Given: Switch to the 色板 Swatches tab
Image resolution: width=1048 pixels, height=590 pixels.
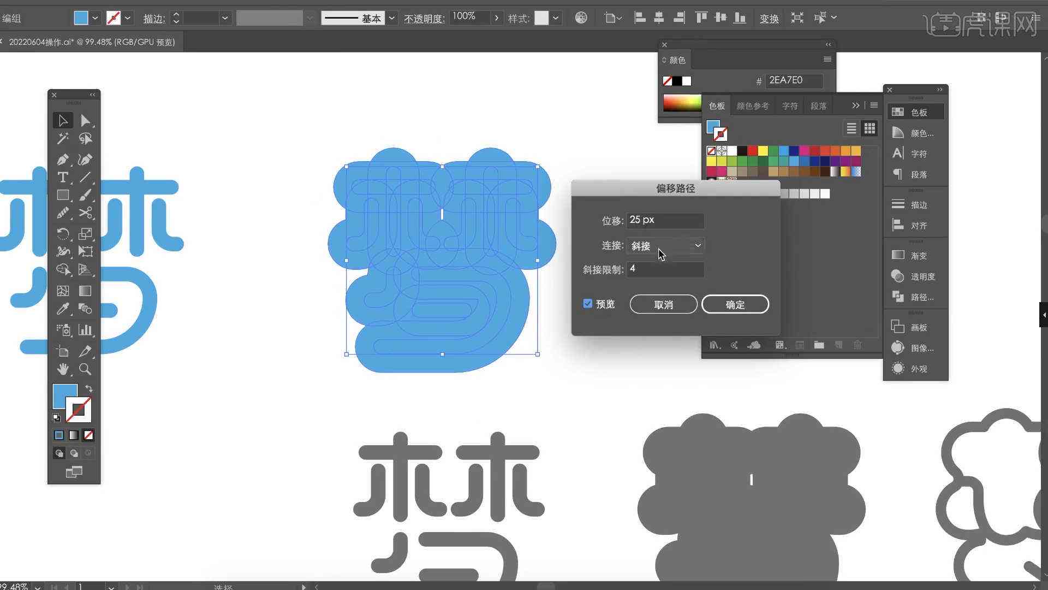Looking at the screenshot, I should (x=717, y=106).
